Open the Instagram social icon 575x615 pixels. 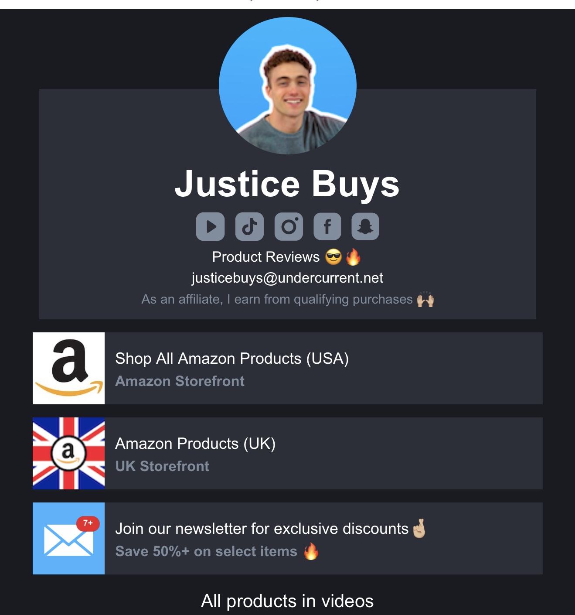[289, 227]
